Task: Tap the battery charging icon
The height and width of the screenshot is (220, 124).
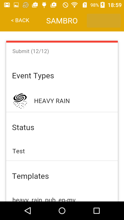Action: click(103, 5)
